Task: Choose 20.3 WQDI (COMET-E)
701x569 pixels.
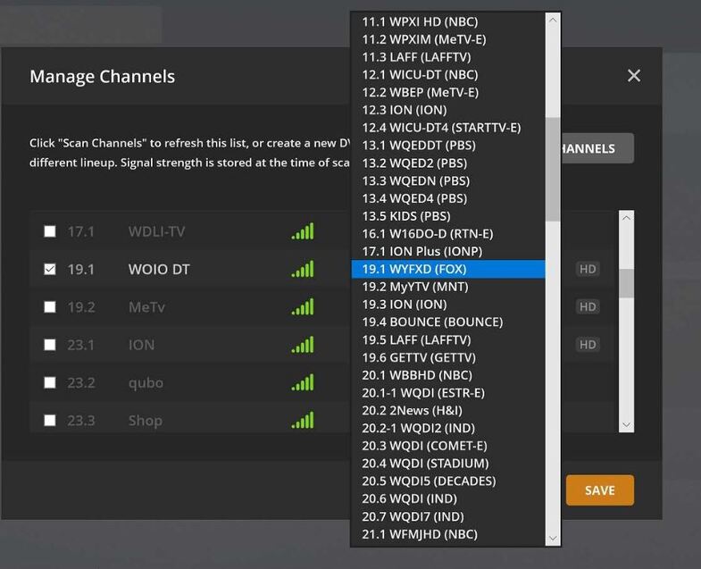Action: pos(448,446)
